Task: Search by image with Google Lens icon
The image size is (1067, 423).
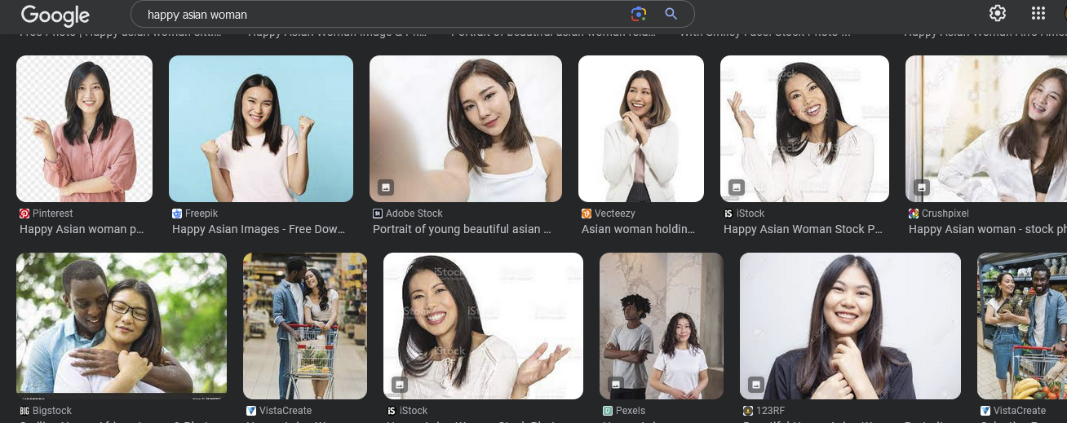Action: click(638, 14)
